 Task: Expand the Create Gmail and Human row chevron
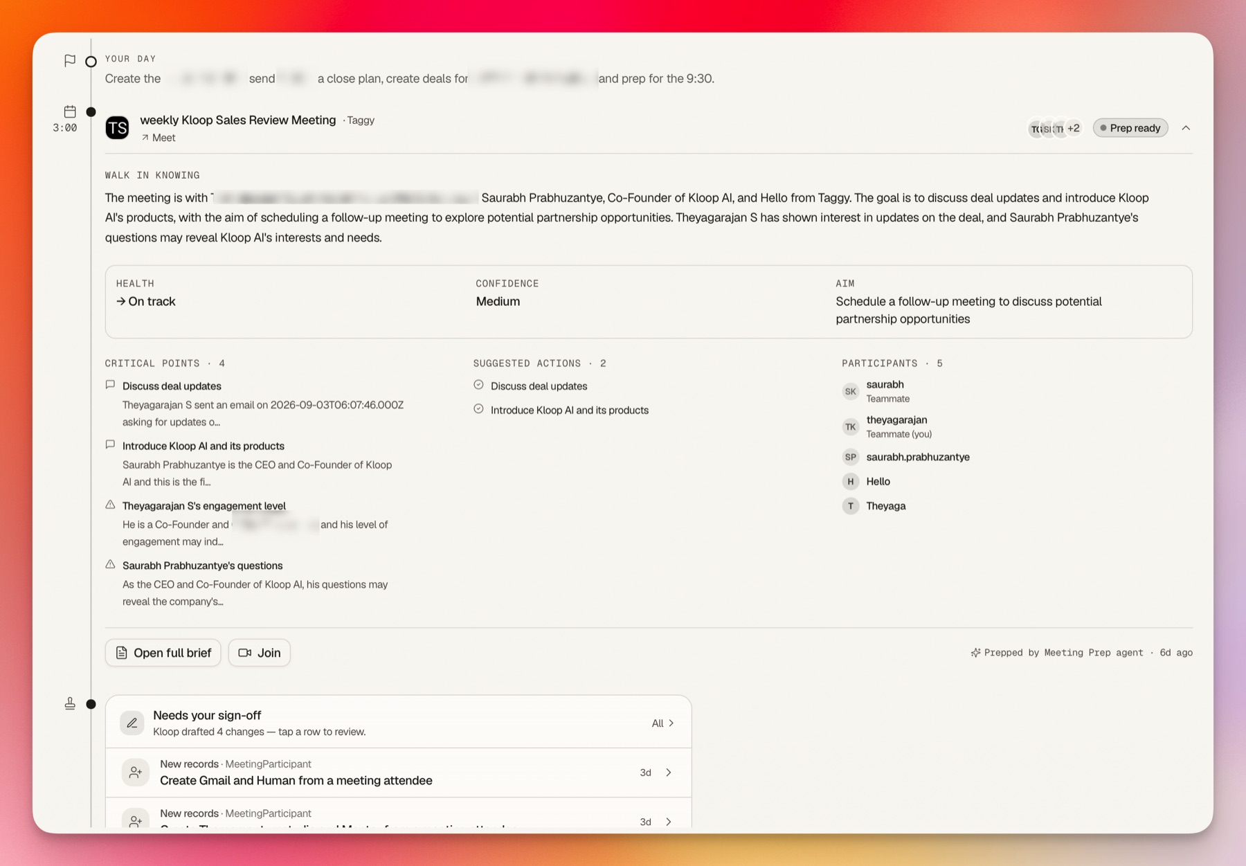tap(669, 773)
